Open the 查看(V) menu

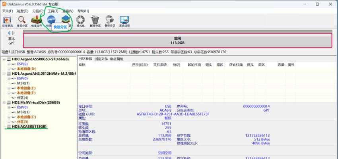[68, 11]
